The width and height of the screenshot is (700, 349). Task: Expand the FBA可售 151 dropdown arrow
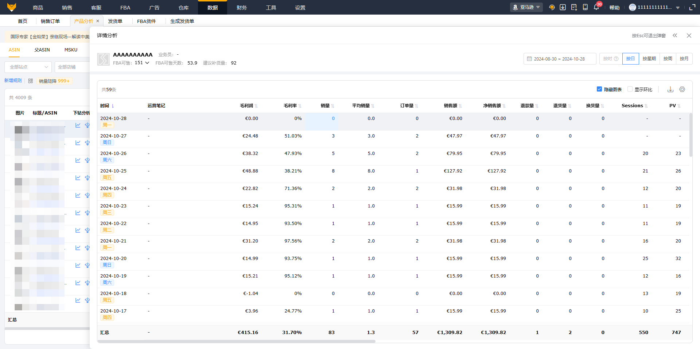click(x=147, y=63)
